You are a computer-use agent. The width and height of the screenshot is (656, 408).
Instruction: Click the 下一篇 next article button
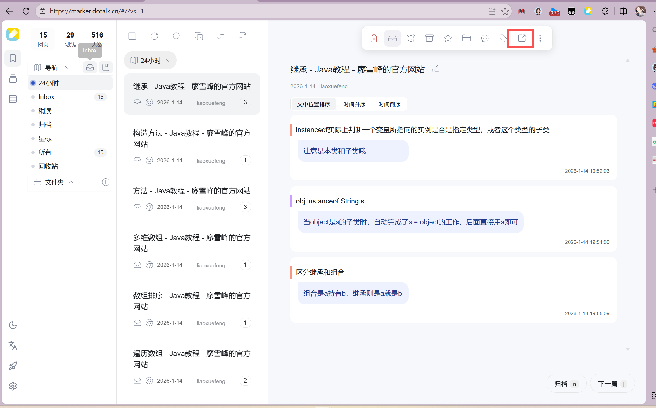(612, 384)
